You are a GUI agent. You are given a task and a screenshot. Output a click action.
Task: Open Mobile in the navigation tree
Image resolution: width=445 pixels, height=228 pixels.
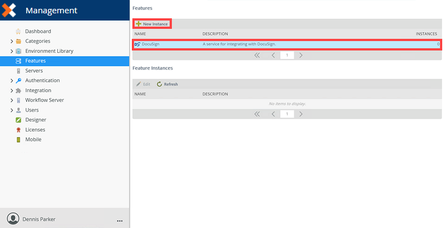33,139
